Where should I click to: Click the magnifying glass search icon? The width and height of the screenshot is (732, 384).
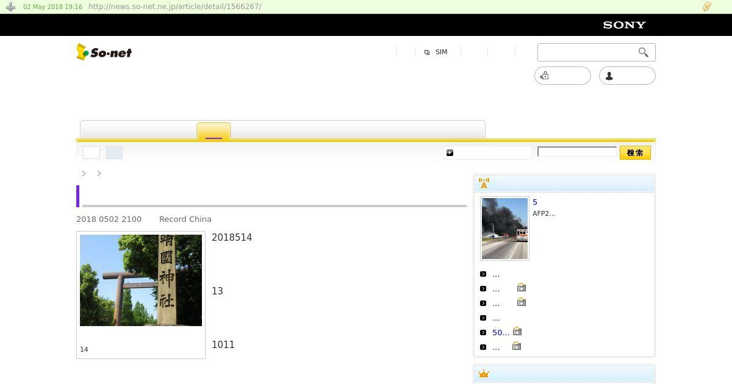644,52
